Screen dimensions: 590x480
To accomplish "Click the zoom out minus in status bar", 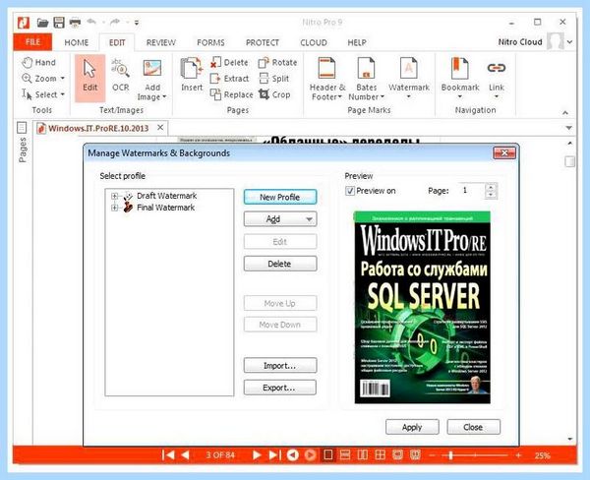I will click(x=432, y=455).
